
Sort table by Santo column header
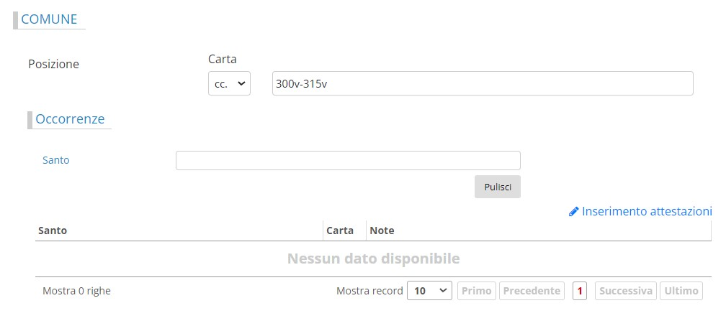53,231
